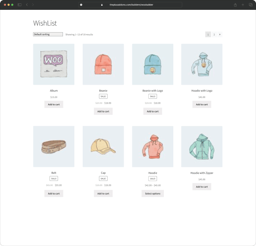Show the tab overview icon
The height and width of the screenshot is (246, 256).
pos(250,5)
